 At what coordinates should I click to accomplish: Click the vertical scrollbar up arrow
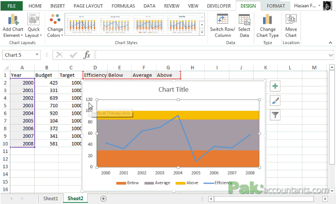click(332, 67)
